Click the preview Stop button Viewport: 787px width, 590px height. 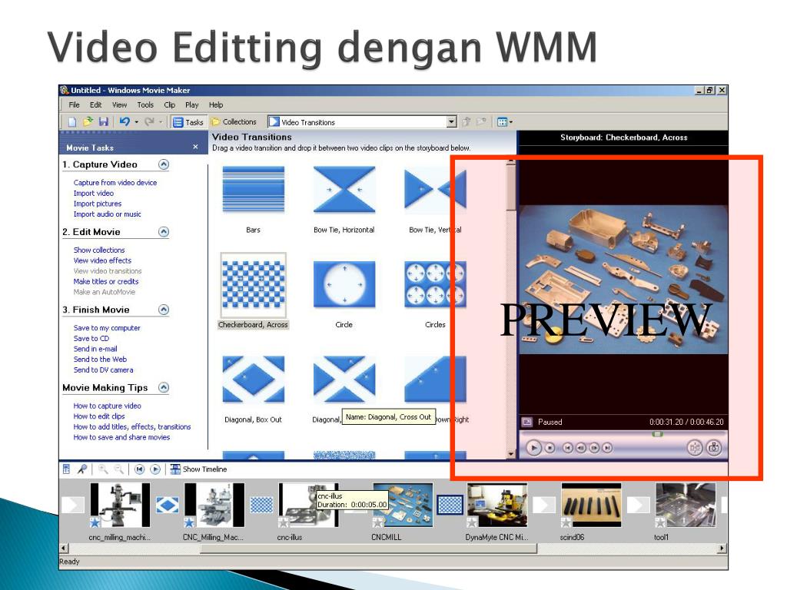pyautogui.click(x=550, y=448)
